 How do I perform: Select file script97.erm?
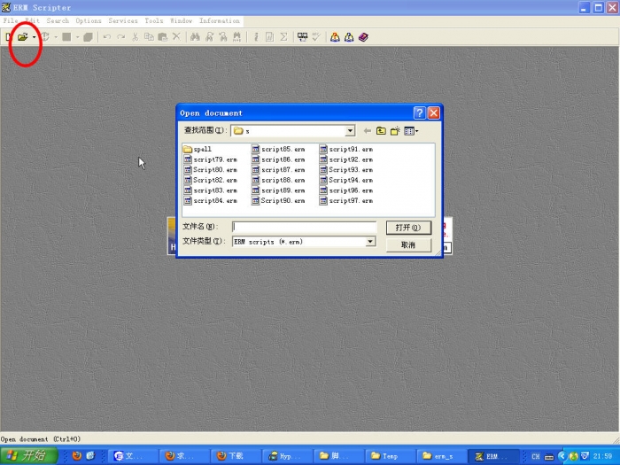pos(346,200)
